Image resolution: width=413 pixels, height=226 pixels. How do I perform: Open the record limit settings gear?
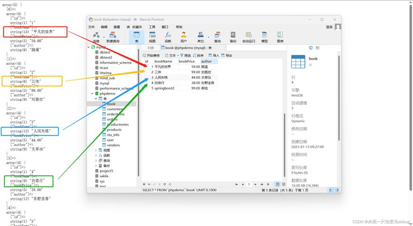(x=268, y=184)
